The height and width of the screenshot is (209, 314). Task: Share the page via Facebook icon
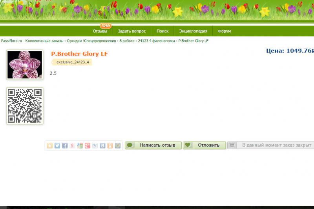pyautogui.click(x=65, y=145)
